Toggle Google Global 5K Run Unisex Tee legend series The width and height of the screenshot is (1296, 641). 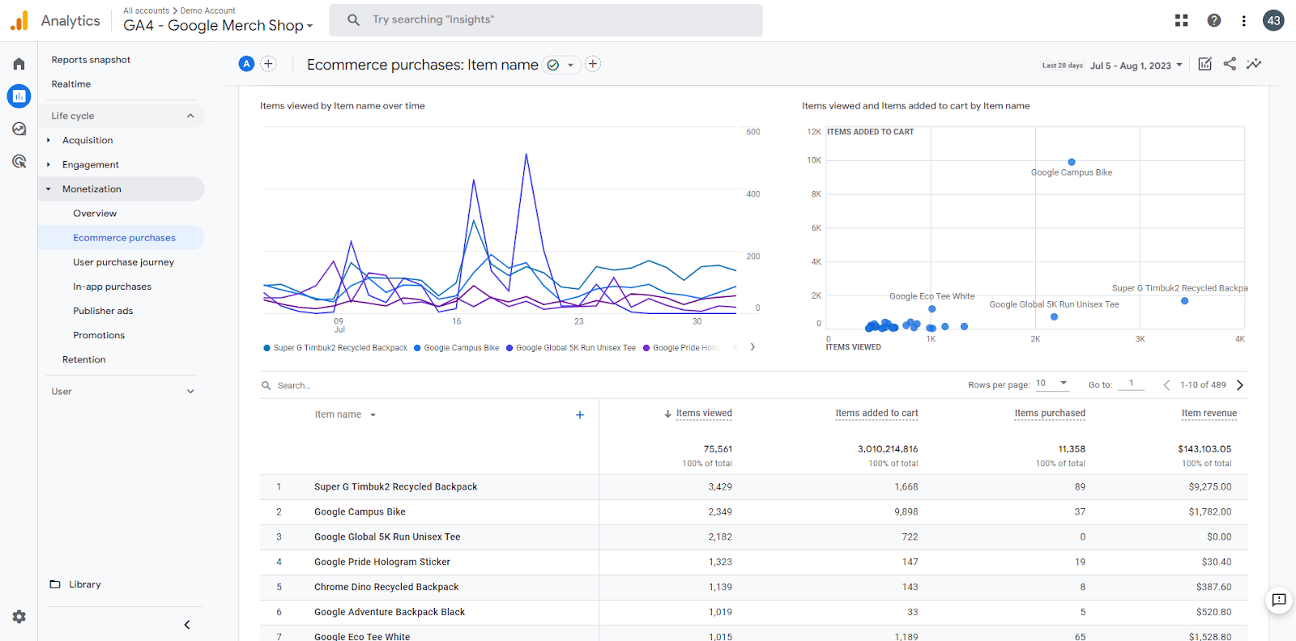click(571, 348)
